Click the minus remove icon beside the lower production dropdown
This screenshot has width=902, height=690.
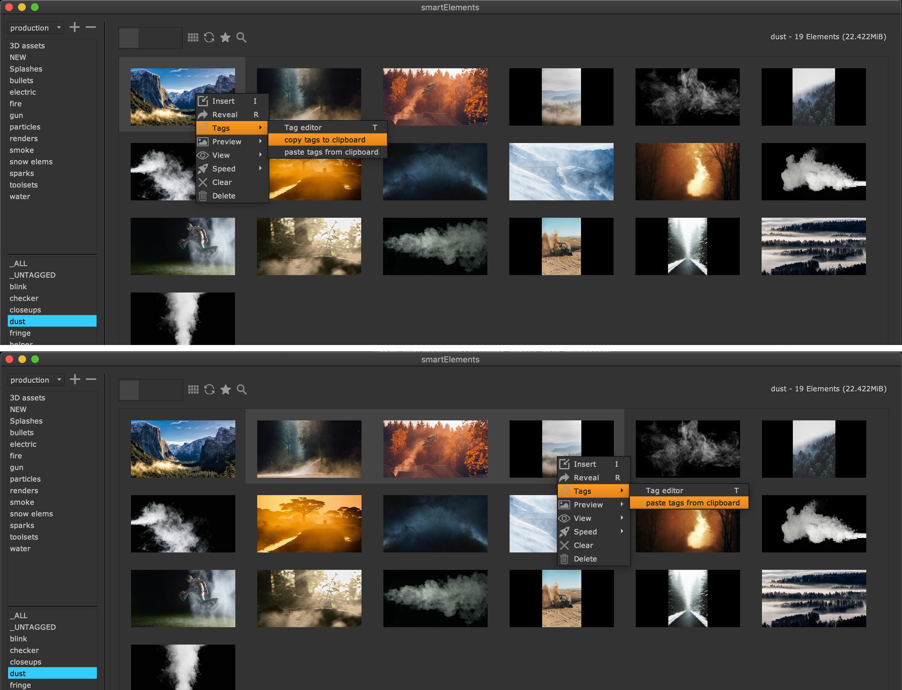[x=91, y=379]
